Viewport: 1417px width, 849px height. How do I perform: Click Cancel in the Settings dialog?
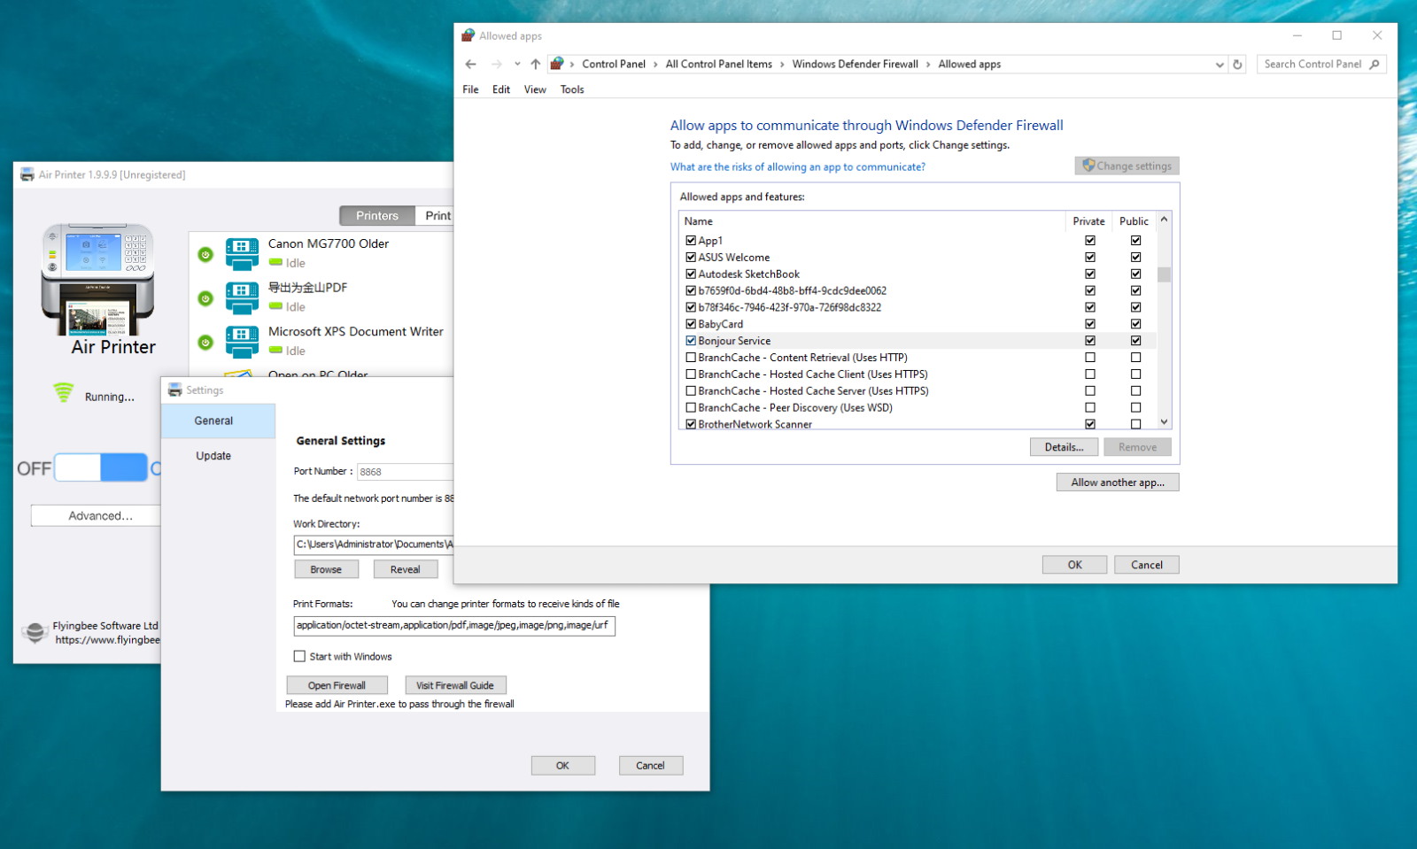coord(650,765)
